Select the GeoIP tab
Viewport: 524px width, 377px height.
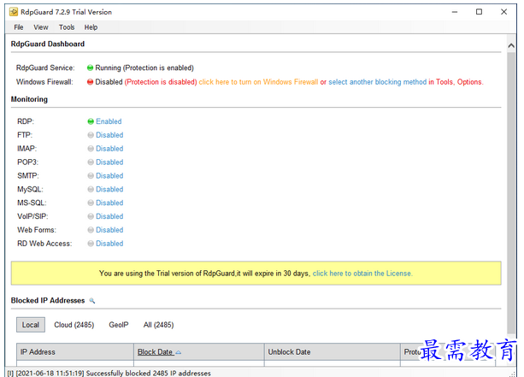[119, 325]
